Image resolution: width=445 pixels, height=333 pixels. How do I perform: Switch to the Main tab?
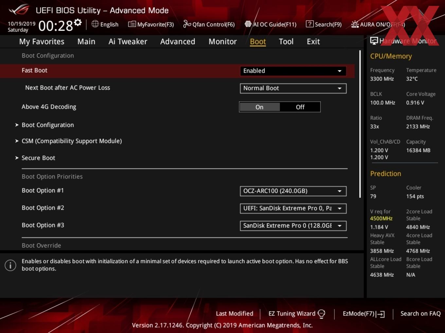click(x=86, y=41)
